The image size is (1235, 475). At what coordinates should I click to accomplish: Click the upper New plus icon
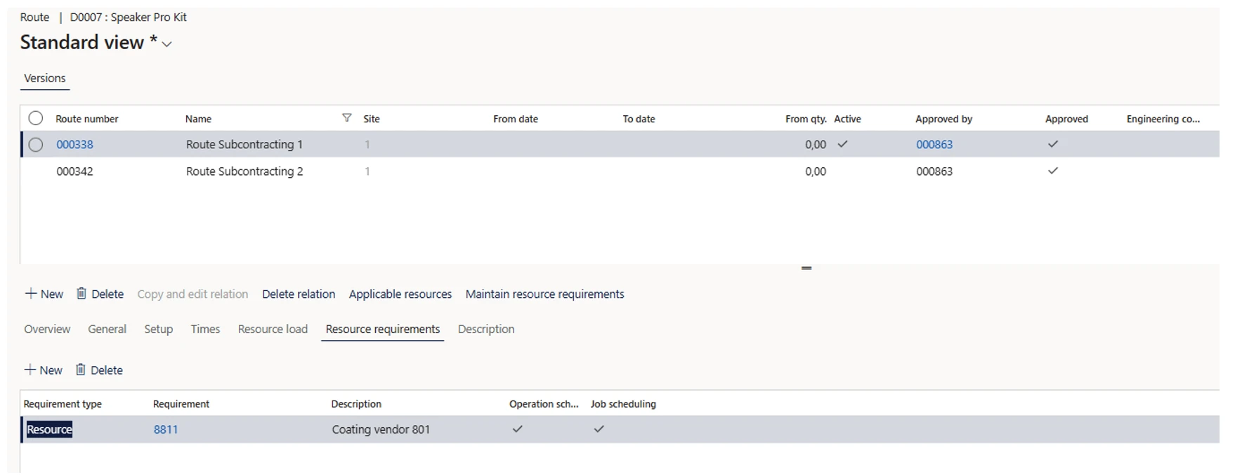pyautogui.click(x=31, y=294)
